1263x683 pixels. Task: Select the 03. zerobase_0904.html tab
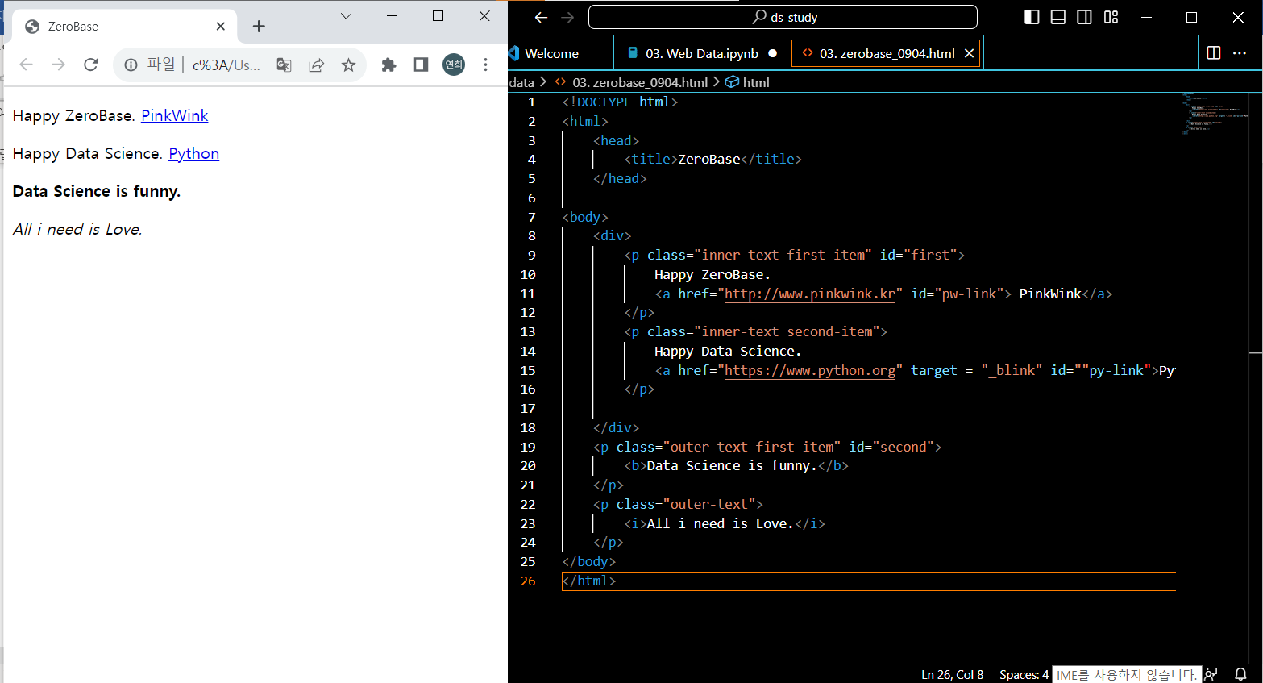[887, 53]
